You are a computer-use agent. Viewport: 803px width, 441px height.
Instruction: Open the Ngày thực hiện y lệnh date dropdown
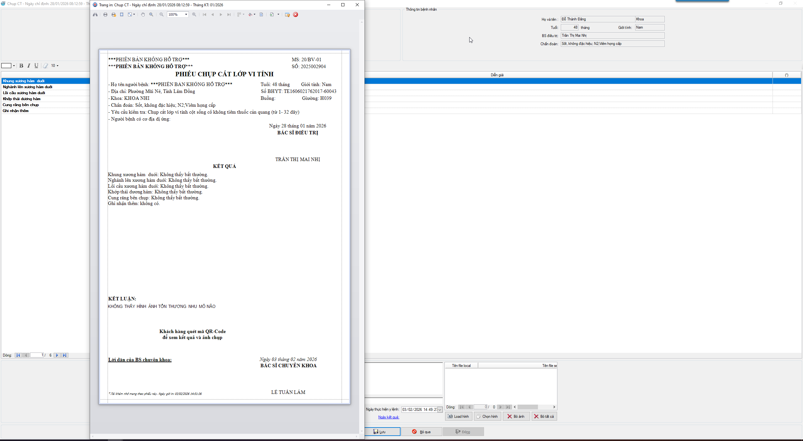coord(440,410)
